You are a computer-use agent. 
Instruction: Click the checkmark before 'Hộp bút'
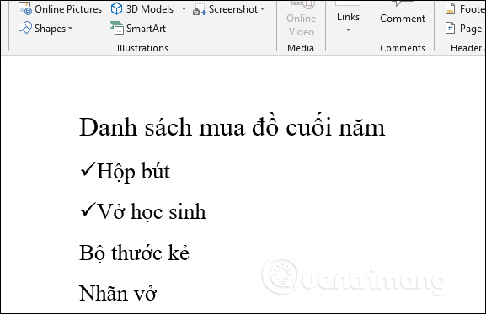[x=88, y=169]
